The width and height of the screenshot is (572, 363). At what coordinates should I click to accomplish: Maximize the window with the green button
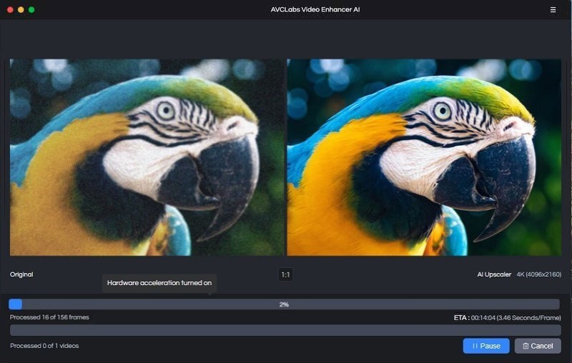31,10
